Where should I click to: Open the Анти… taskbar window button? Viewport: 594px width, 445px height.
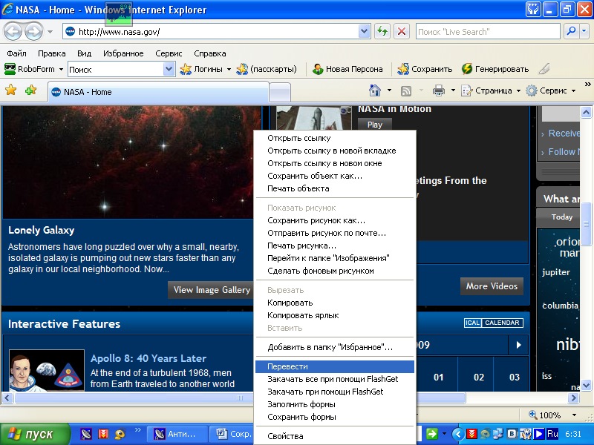coord(176,434)
